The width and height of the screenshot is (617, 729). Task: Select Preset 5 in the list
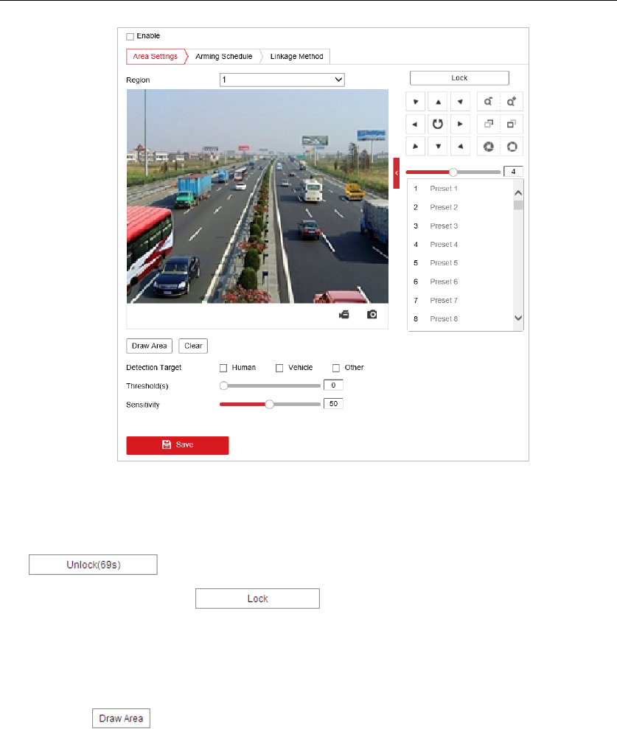pos(460,263)
